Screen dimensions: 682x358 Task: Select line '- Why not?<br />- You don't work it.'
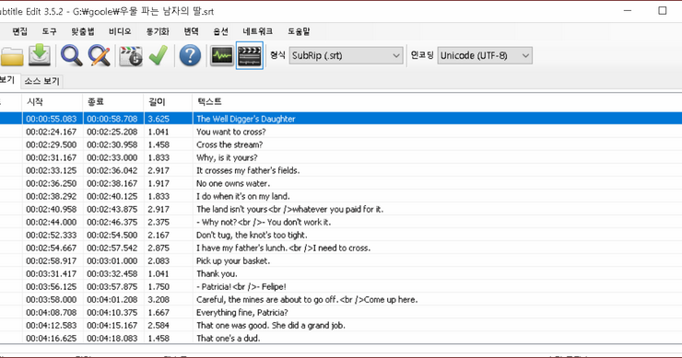(x=341, y=222)
